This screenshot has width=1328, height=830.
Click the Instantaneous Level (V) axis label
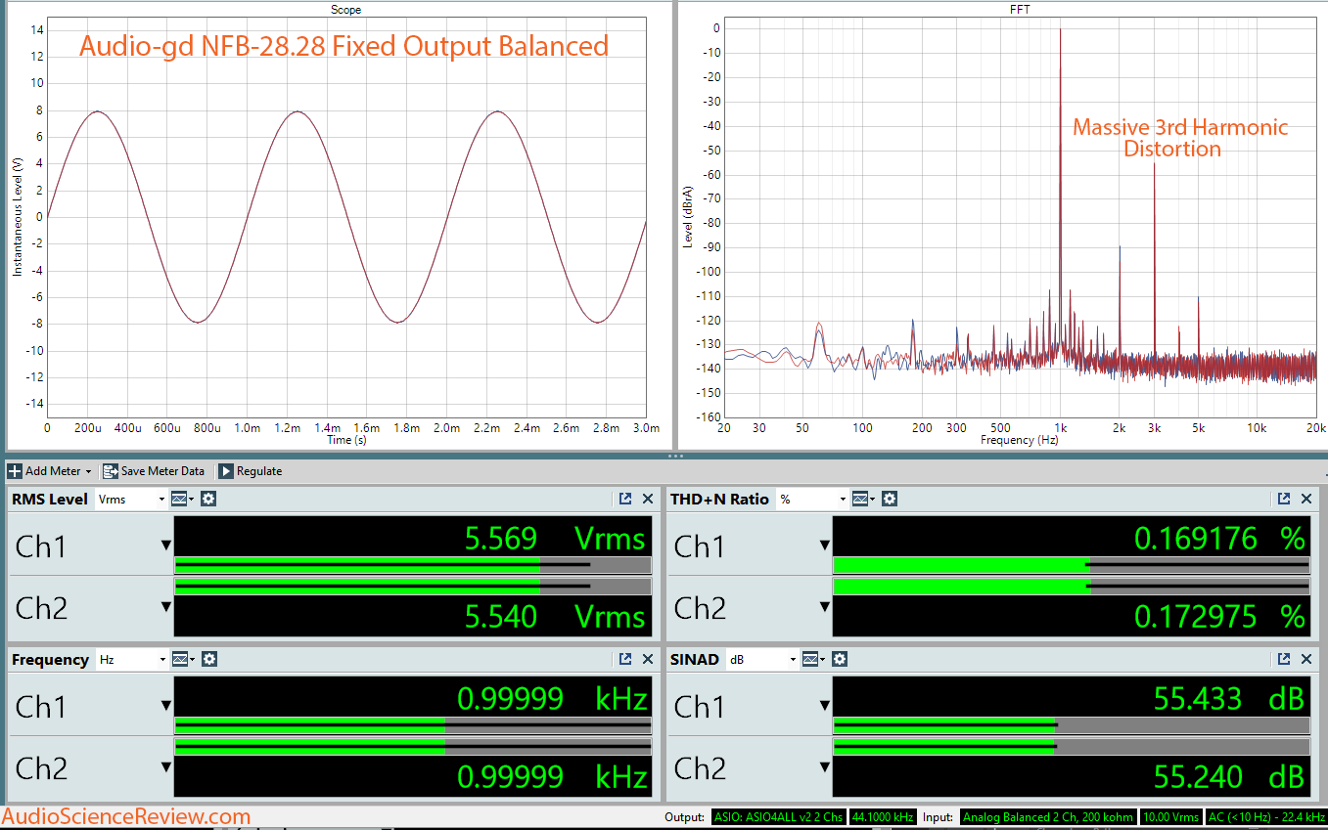click(17, 217)
